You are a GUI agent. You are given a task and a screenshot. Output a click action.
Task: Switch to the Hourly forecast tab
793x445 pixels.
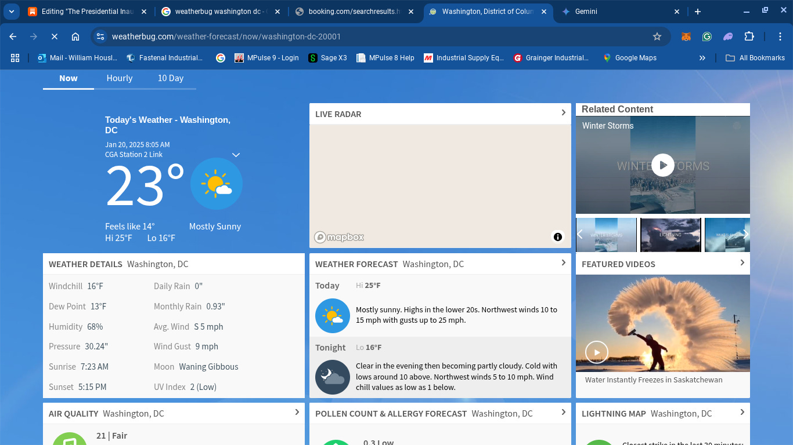coord(120,78)
